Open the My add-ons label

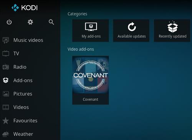[91, 36]
